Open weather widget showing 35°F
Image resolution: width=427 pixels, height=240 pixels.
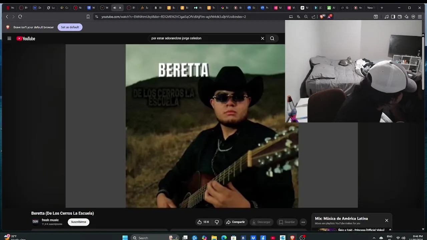click(15, 237)
